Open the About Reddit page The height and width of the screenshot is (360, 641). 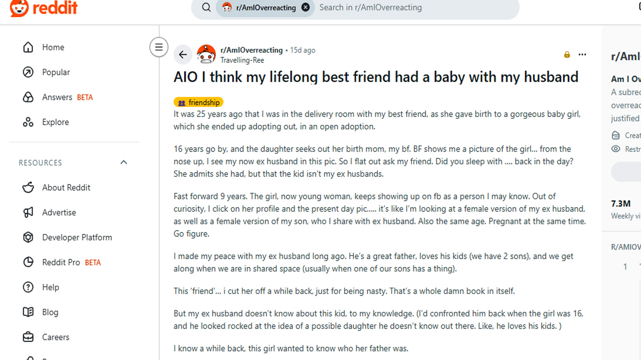click(x=66, y=188)
